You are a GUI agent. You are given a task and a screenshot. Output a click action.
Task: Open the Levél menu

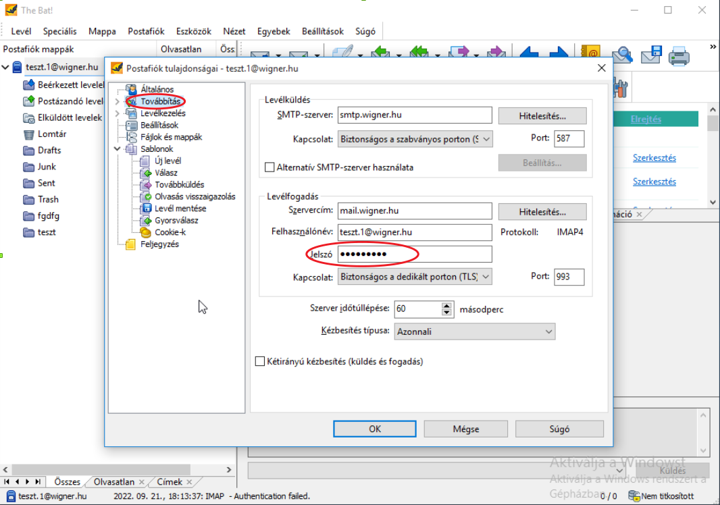point(21,31)
